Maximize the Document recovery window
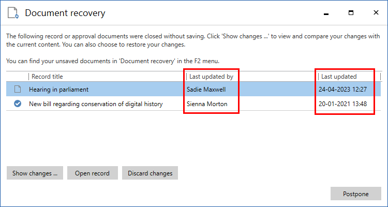This screenshot has width=388, height=207. (351, 12)
